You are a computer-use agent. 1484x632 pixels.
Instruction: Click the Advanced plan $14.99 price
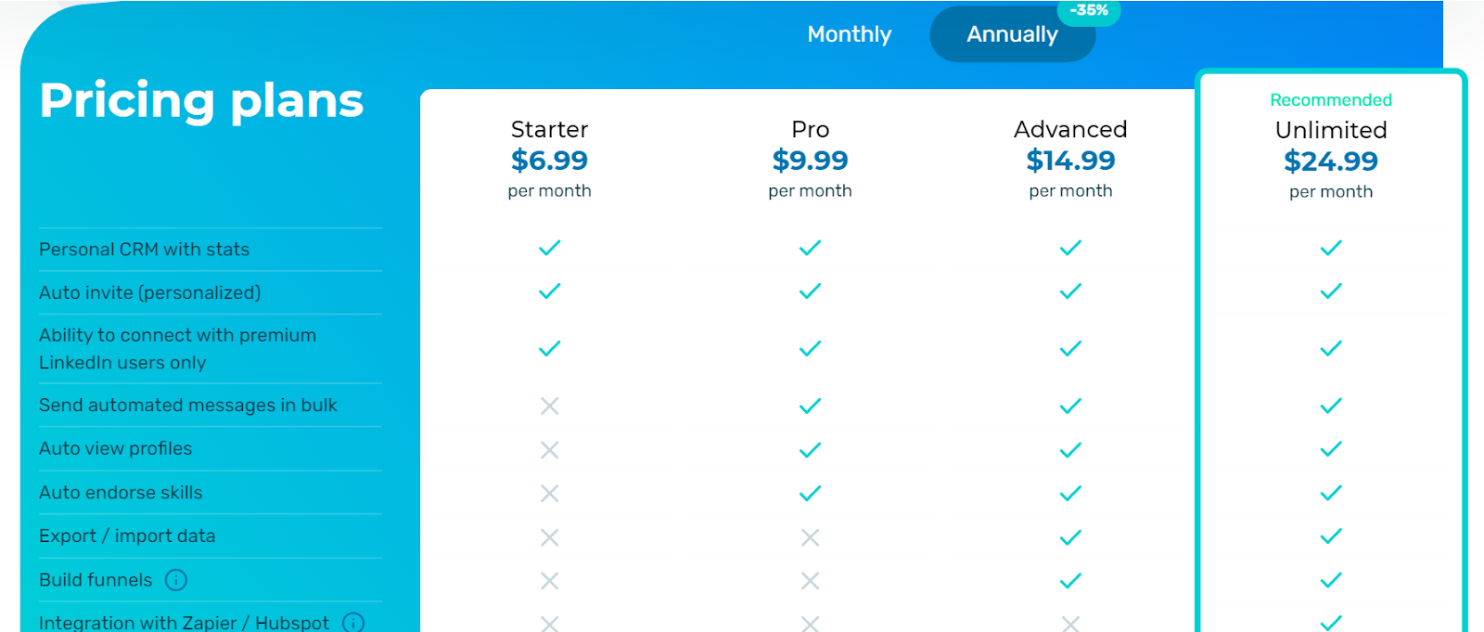point(1071,161)
